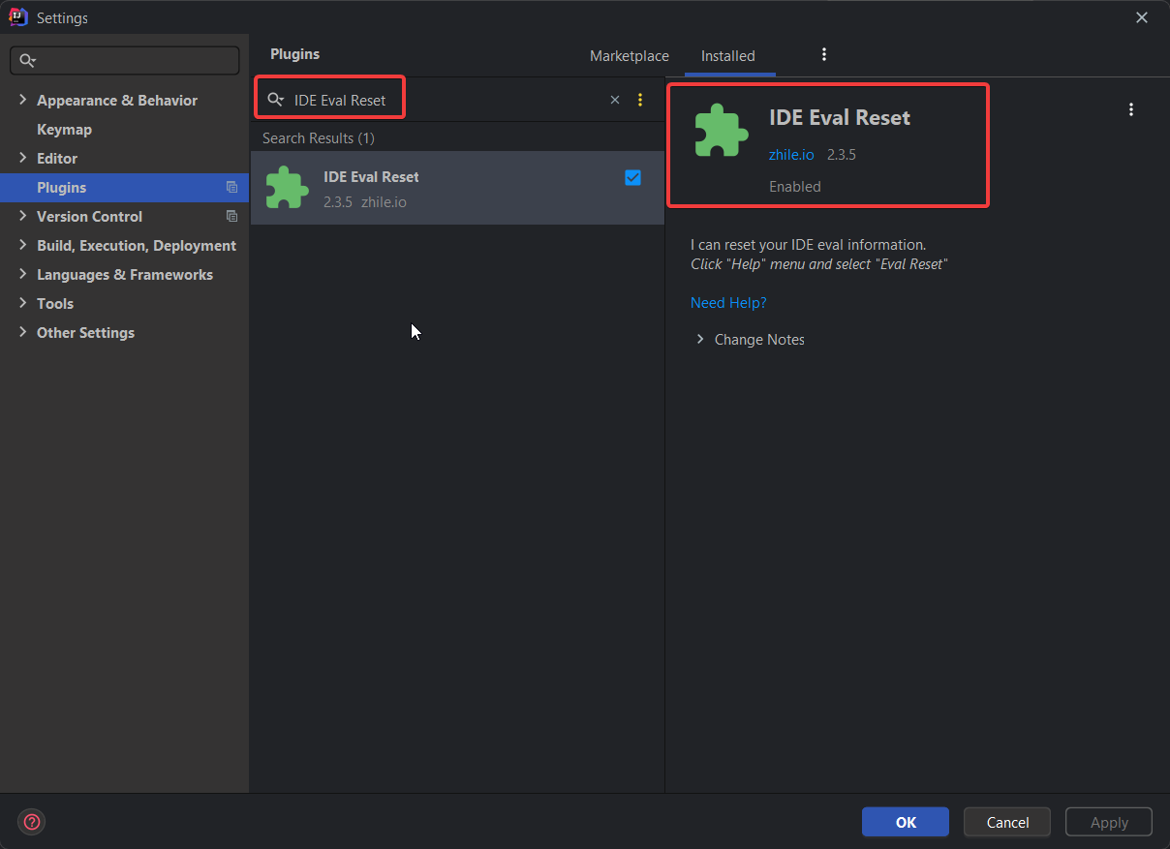The width and height of the screenshot is (1170, 849).
Task: Click the large puzzle icon in plugin details
Action: click(x=722, y=130)
